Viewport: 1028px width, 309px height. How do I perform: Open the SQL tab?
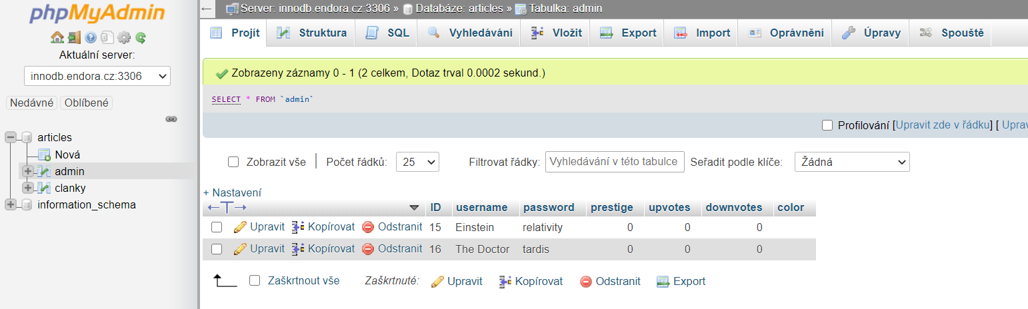(388, 33)
